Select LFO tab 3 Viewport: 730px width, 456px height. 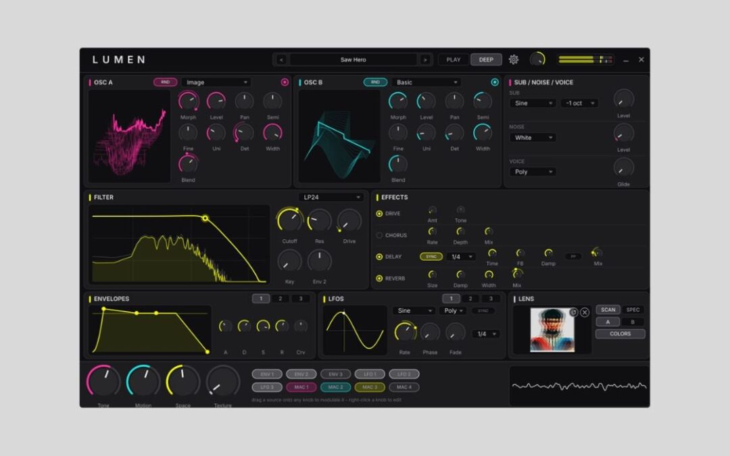[x=490, y=299]
